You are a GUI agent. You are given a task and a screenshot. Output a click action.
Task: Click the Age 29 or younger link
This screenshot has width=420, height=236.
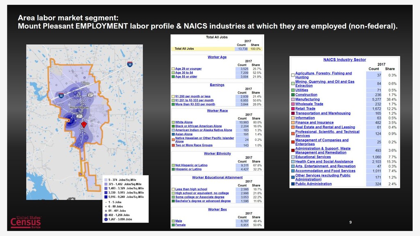tap(188, 69)
